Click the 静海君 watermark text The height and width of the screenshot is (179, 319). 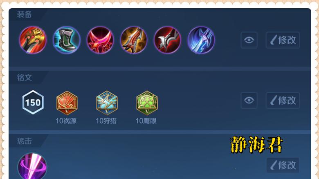pos(256,145)
